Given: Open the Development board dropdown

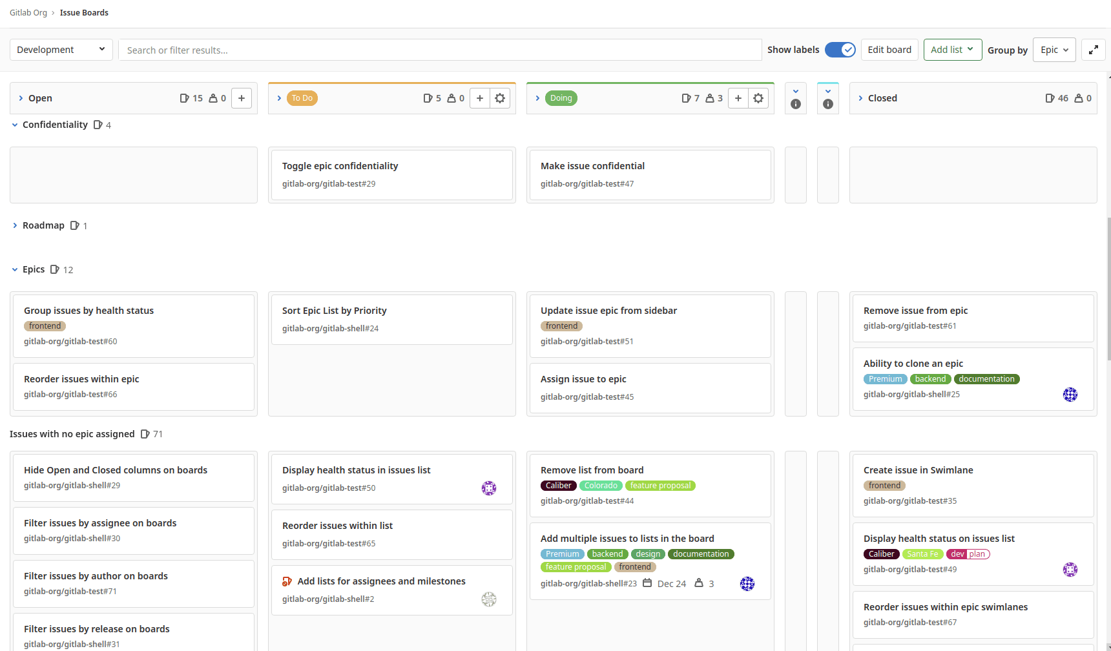Looking at the screenshot, I should [61, 50].
